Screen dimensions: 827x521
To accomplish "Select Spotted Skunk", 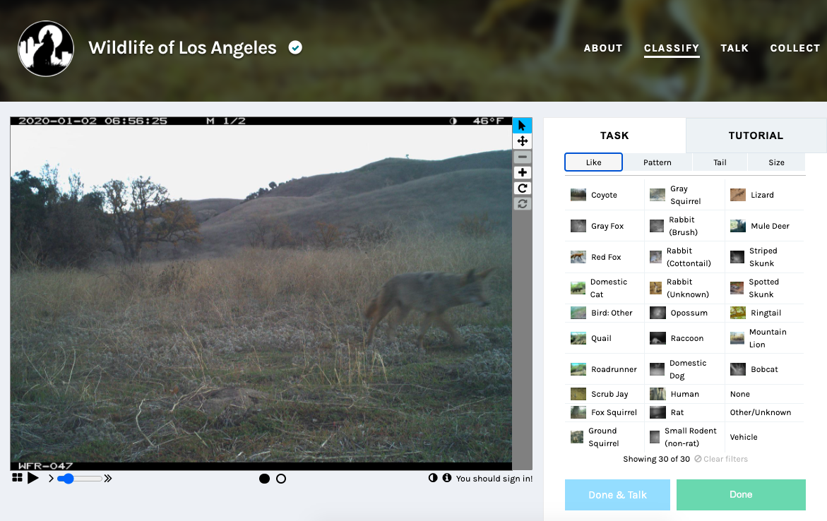I will 765,289.
